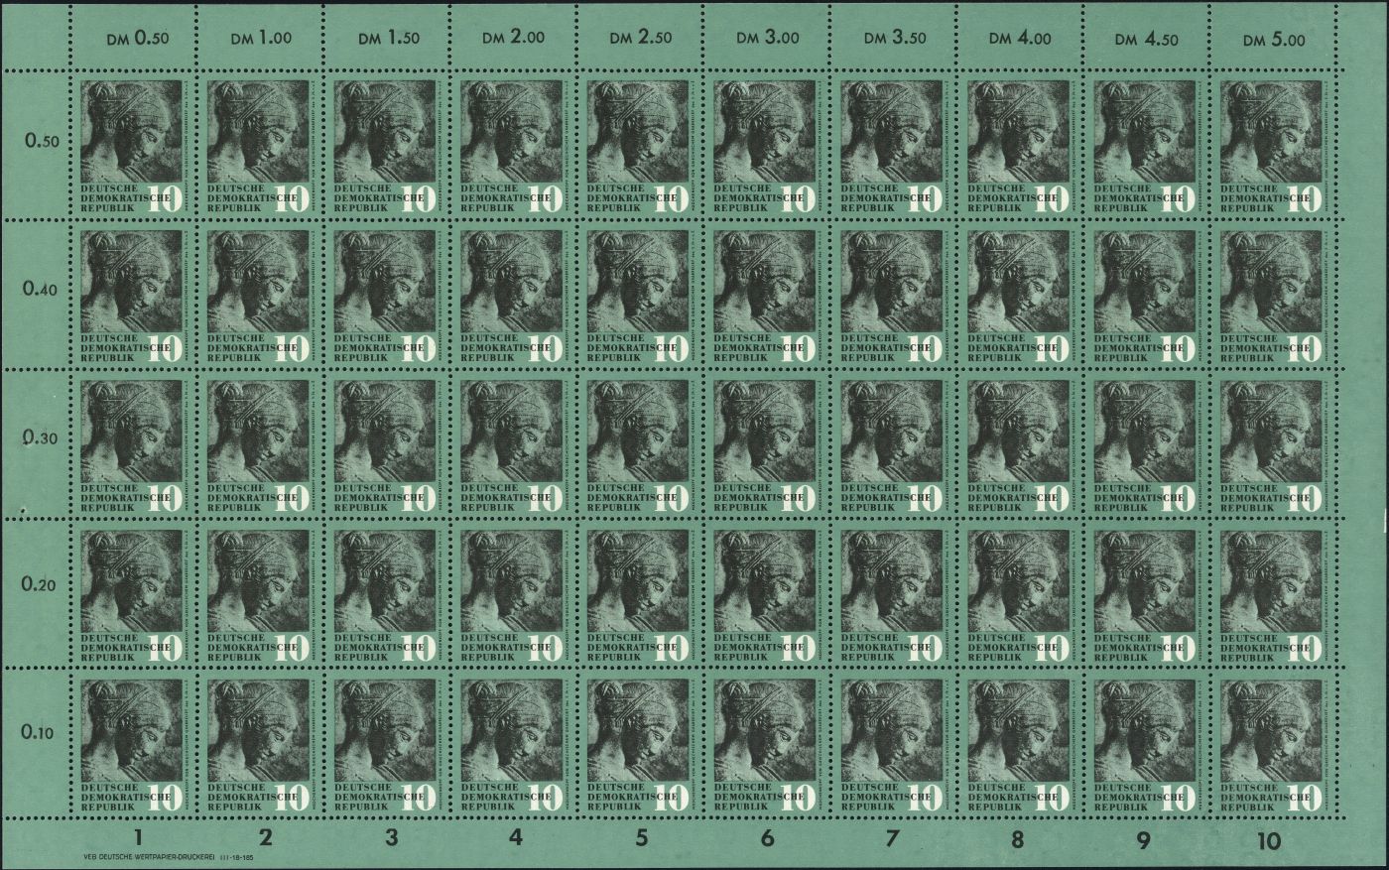Image resolution: width=1389 pixels, height=870 pixels.
Task: Select the 'DM 3.50' column total
Action: pos(893,38)
